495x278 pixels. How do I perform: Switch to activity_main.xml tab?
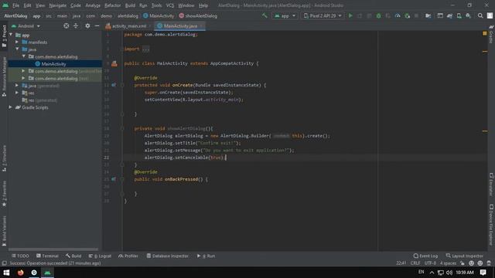click(128, 26)
